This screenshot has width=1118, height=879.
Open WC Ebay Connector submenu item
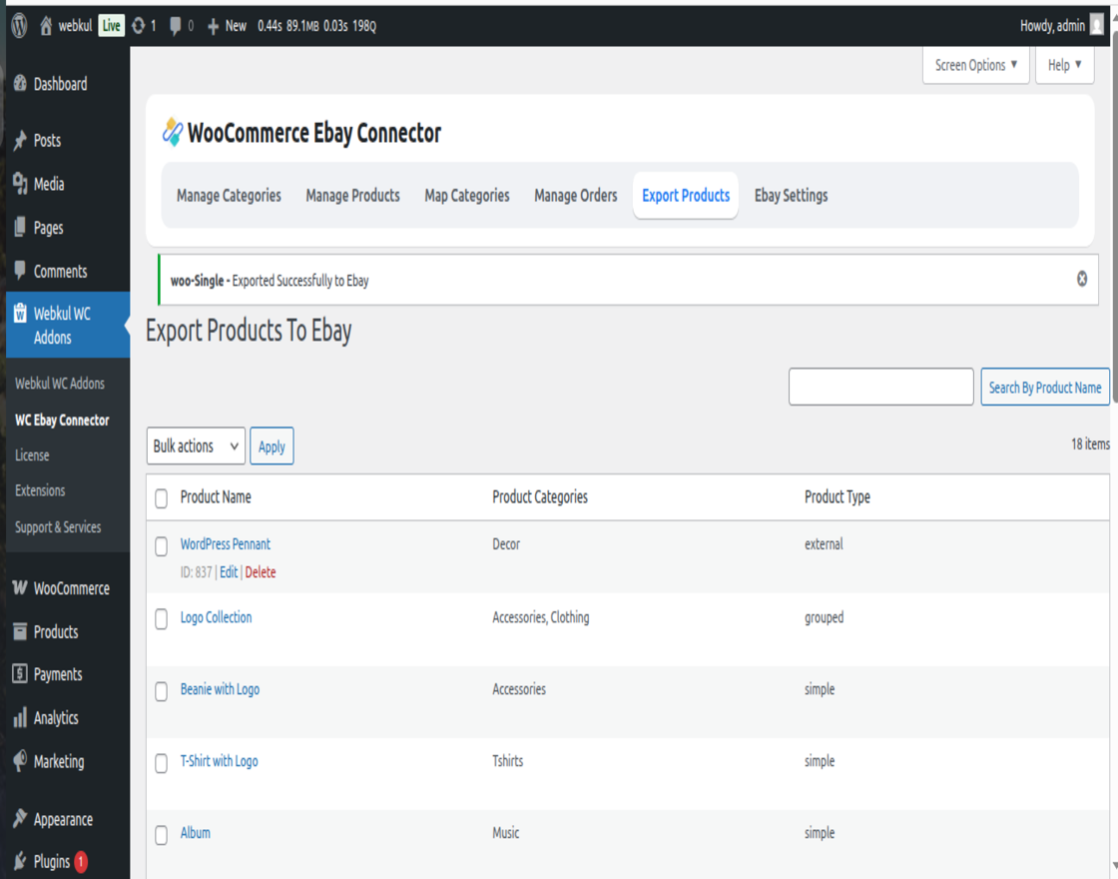62,420
